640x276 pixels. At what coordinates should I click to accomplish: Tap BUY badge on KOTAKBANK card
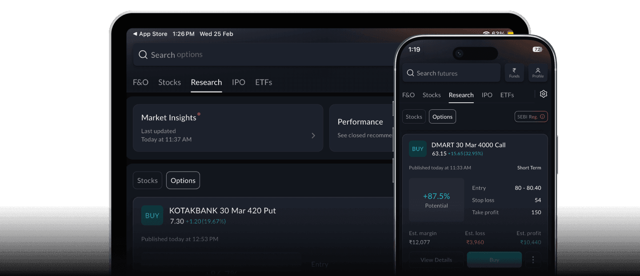click(152, 216)
